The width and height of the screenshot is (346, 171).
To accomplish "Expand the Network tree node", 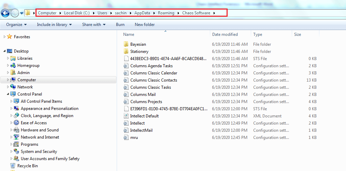I will coord(8,87).
